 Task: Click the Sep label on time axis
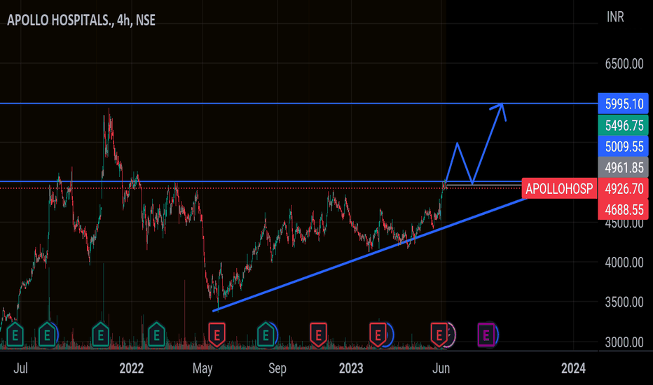tap(277, 368)
